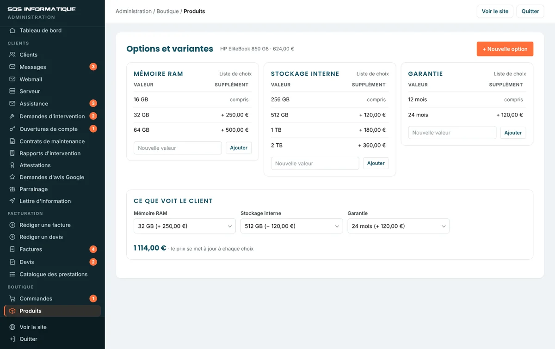Click the Messages badge showing 3

[x=93, y=67]
